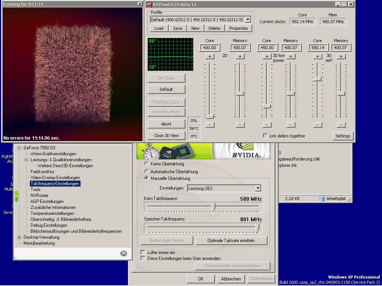The image size is (382, 286).
Task: Click the Kern-Taktfrequenz slider thumb
Action: pos(213,207)
